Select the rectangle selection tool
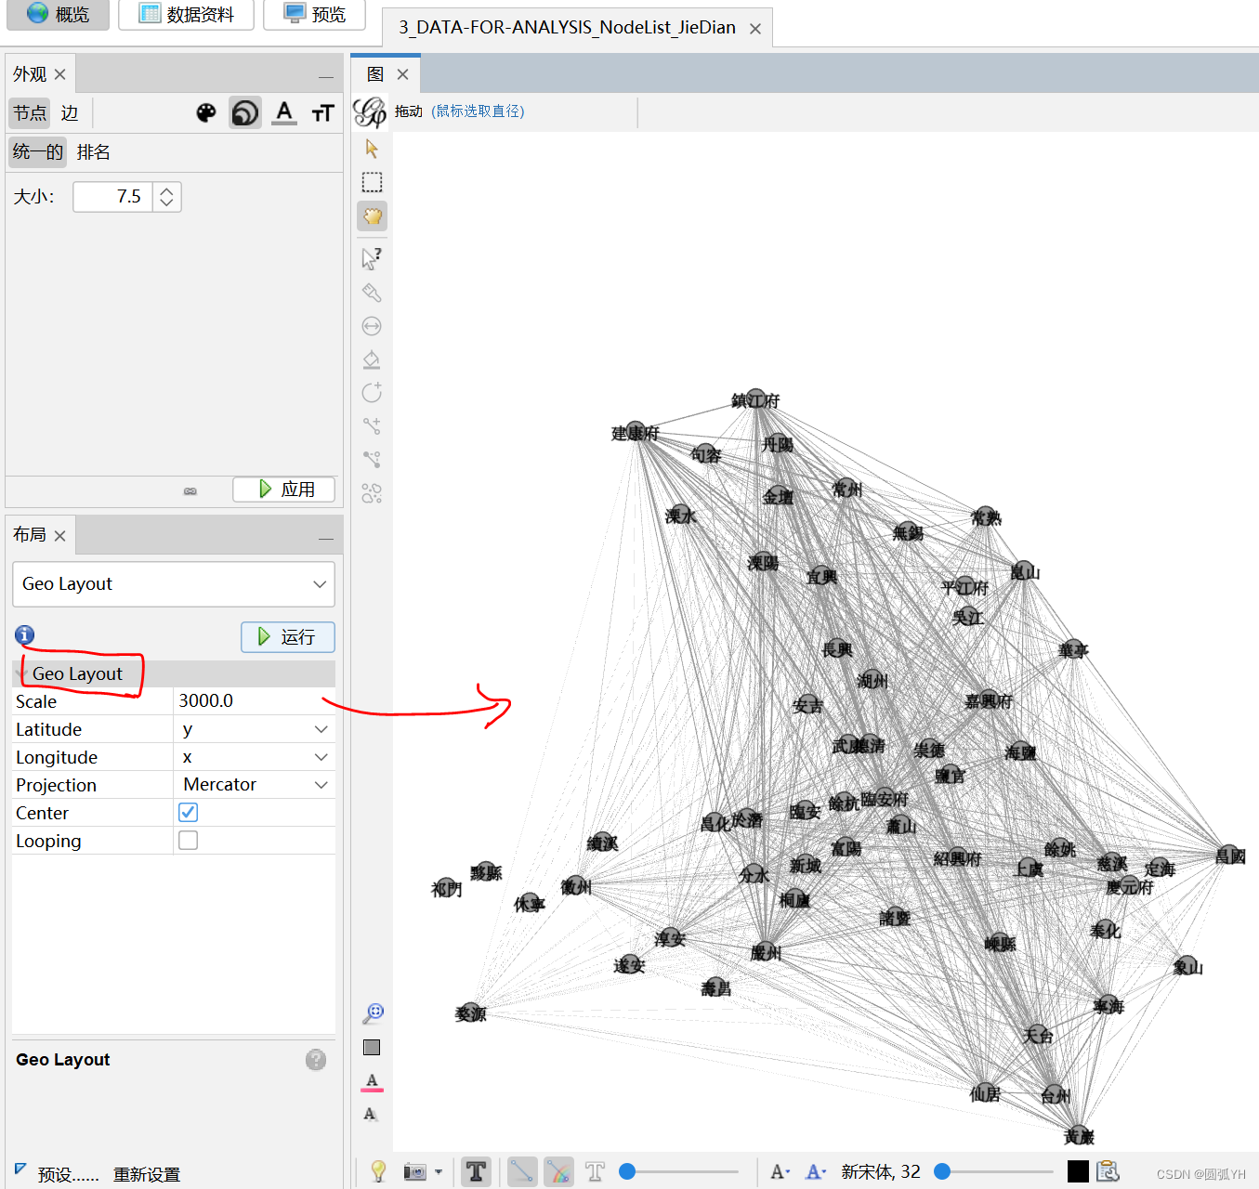Viewport: 1259px width, 1189px height. pos(372,182)
